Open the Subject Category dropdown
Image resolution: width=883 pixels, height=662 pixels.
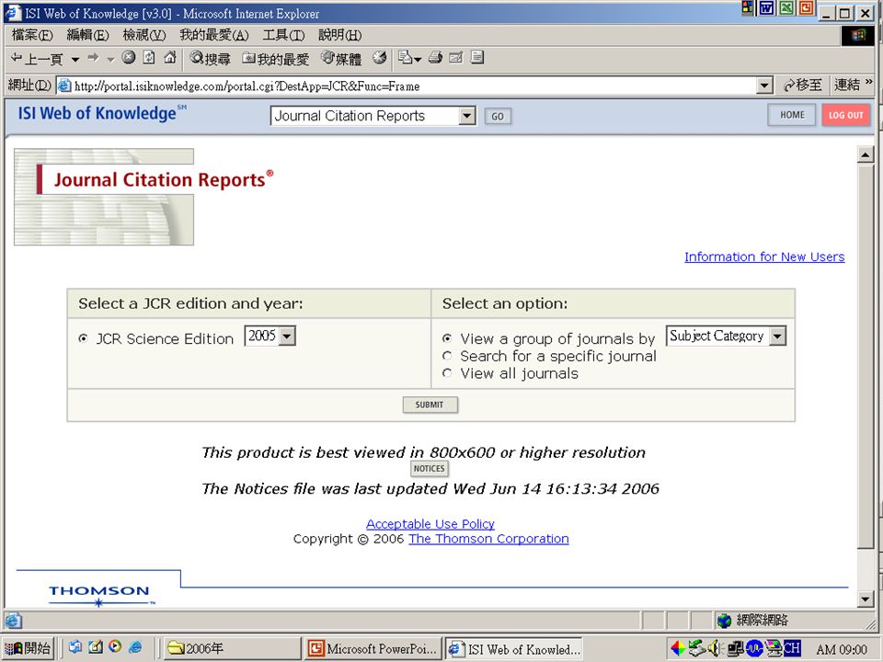[x=726, y=337]
